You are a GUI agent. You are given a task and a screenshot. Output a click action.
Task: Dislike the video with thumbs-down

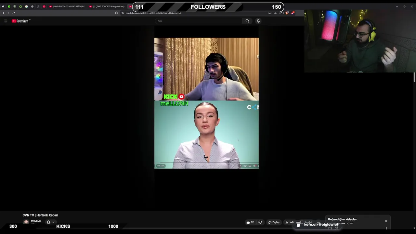(x=260, y=222)
